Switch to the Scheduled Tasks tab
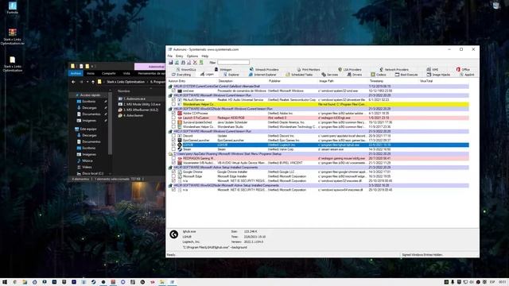This screenshot has width=509, height=286. click(x=299, y=75)
